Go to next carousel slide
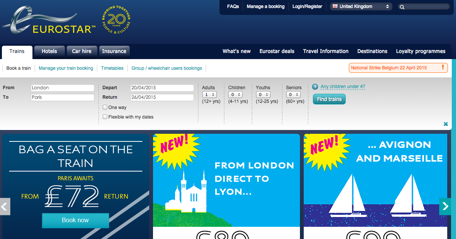Viewport: 456px width, 239px height. (445, 207)
